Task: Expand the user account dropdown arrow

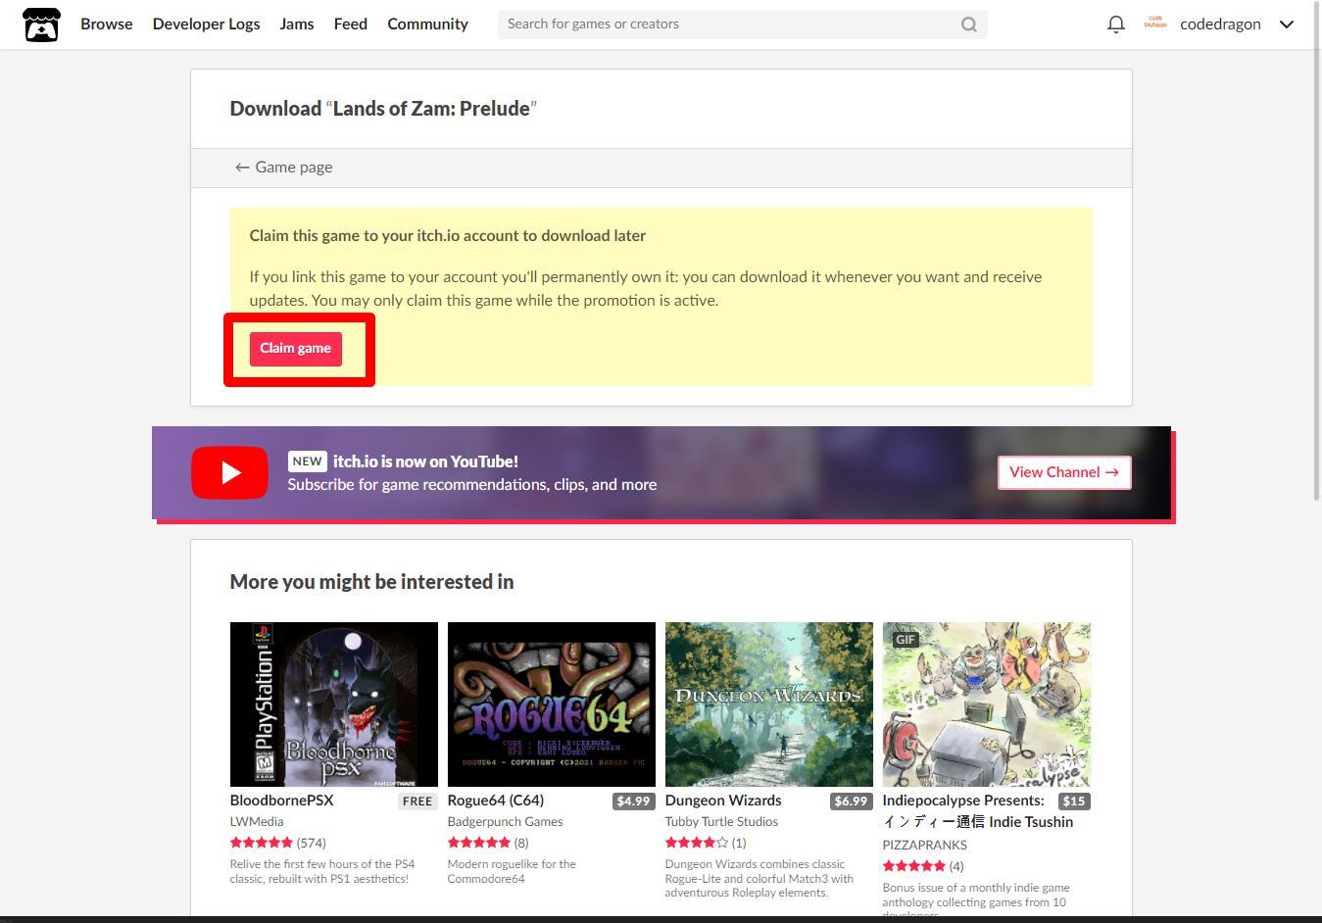Action: coord(1287,24)
